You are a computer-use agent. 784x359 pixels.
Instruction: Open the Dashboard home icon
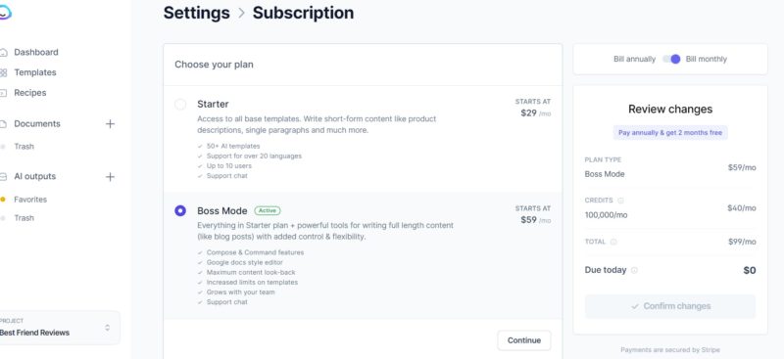pos(4,53)
